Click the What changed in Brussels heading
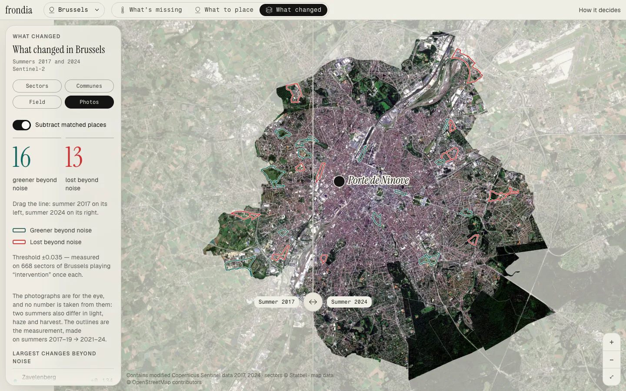Image resolution: width=626 pixels, height=391 pixels. [x=59, y=50]
